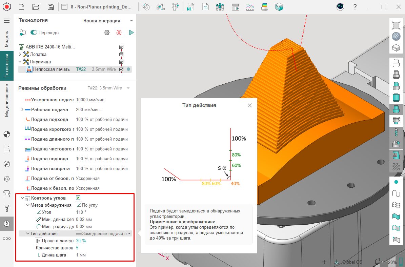Toggle checkbox on Неплоская печать operation

pyautogui.click(x=121, y=69)
